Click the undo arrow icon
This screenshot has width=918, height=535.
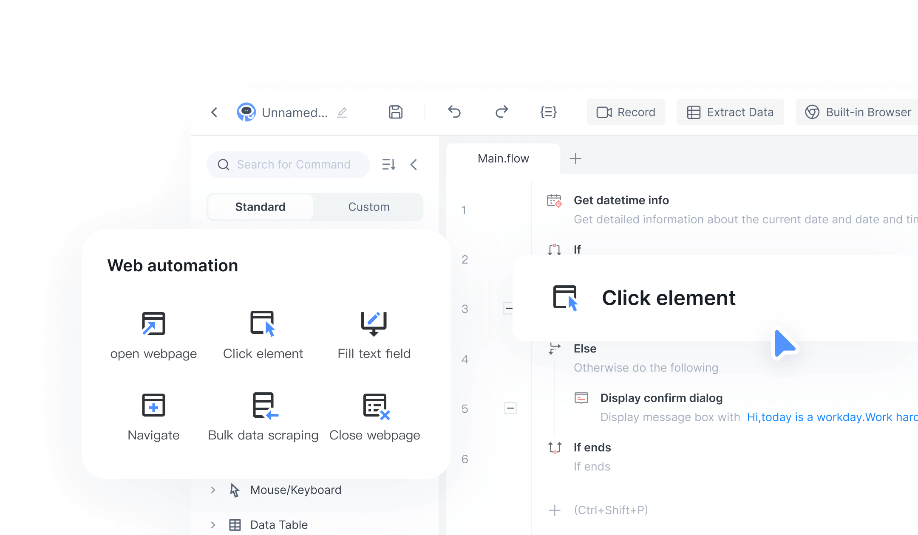click(x=454, y=112)
